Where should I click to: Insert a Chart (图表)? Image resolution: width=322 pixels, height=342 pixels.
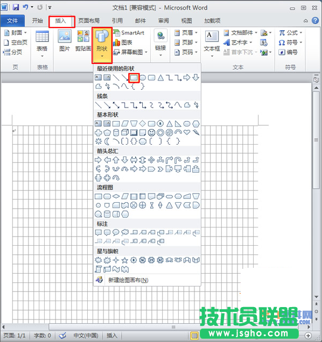123,42
